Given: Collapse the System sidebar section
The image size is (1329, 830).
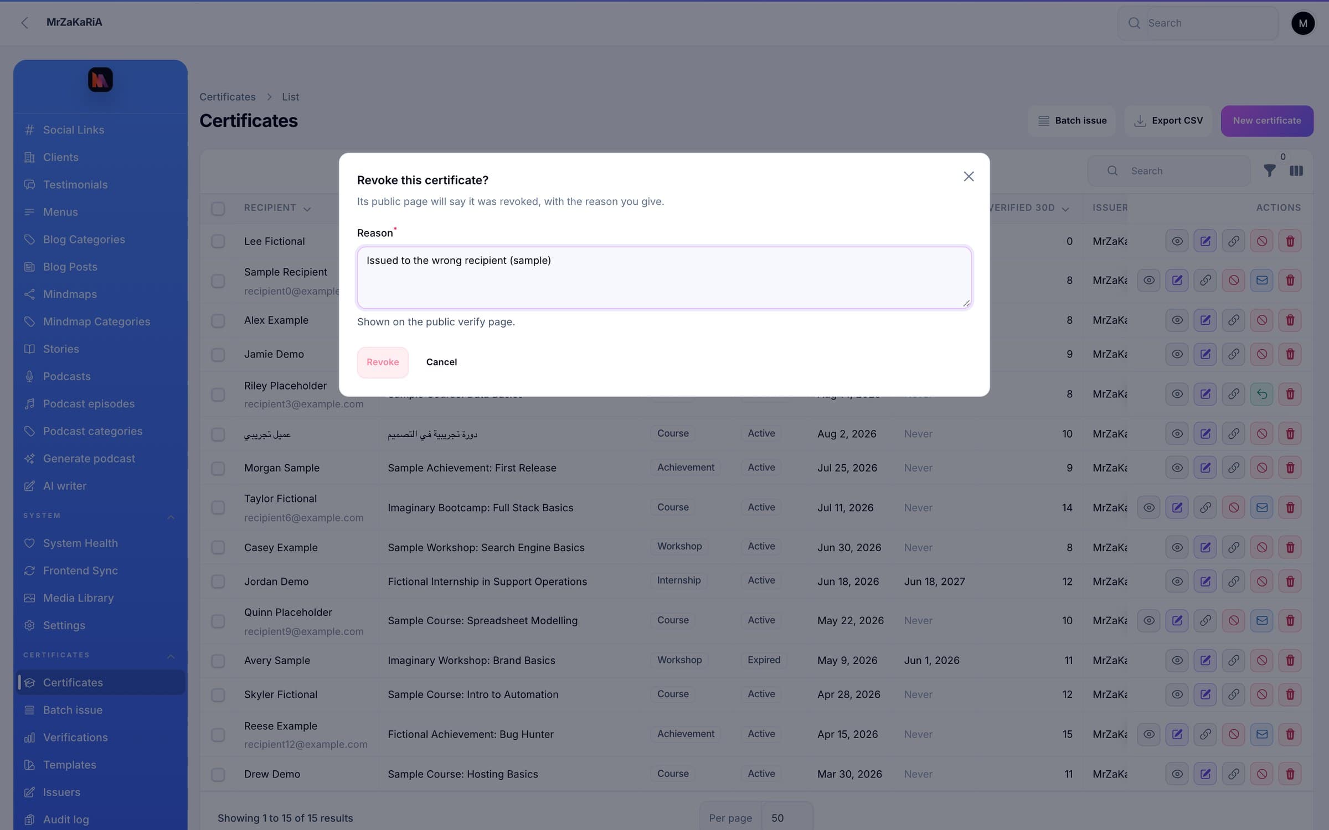Looking at the screenshot, I should [171, 516].
